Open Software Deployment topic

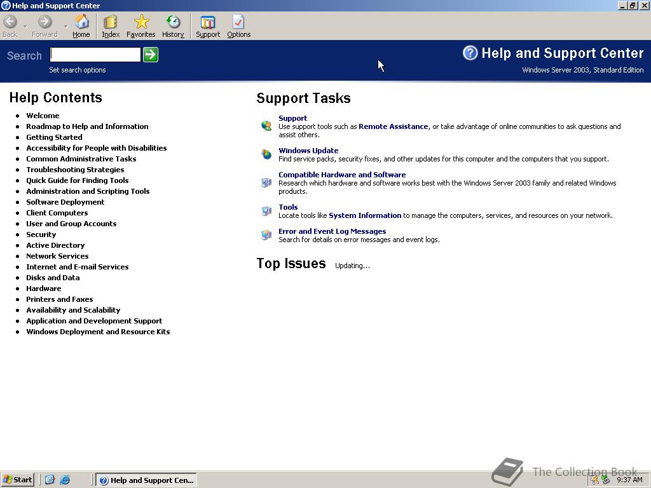pos(65,201)
